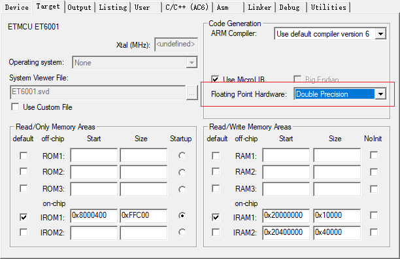
Task: Click the ROM2 Start field
Action: click(94, 172)
